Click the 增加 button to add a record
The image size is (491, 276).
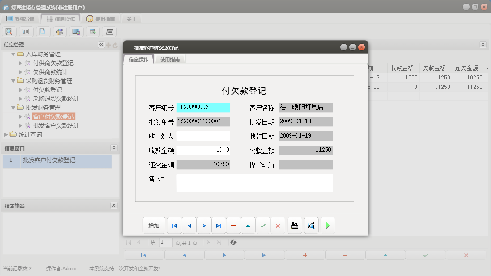tap(154, 226)
